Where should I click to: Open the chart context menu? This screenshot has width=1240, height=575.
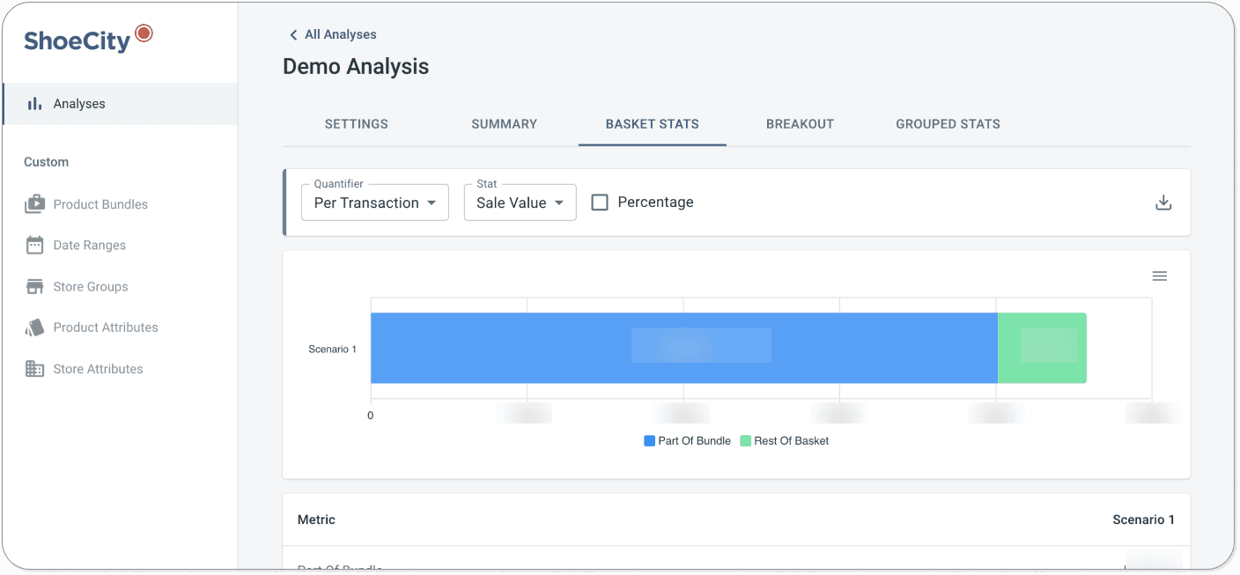(x=1159, y=276)
